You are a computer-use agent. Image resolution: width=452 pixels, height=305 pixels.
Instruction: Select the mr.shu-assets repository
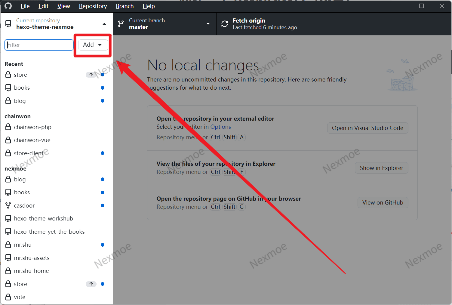coord(32,258)
